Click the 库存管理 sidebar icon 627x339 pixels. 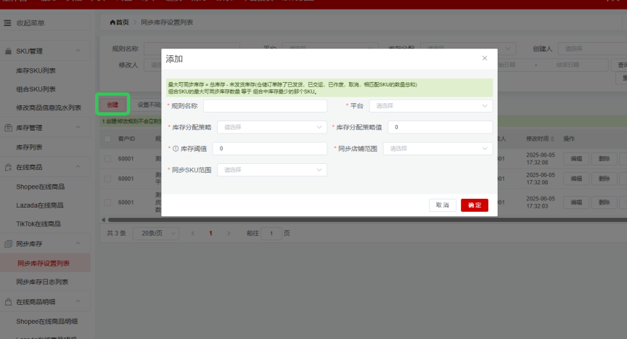[9, 128]
